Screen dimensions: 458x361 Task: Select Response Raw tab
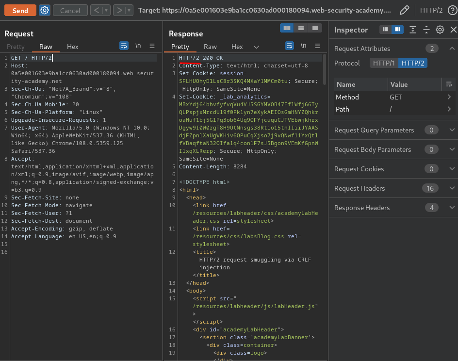tap(210, 47)
